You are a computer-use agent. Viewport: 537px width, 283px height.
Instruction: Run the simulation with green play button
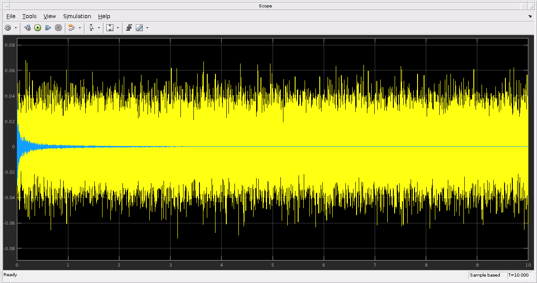click(38, 28)
